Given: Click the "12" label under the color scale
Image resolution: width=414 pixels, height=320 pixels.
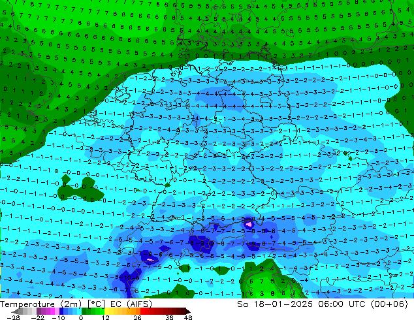Looking at the screenshot, I should (x=106, y=317).
